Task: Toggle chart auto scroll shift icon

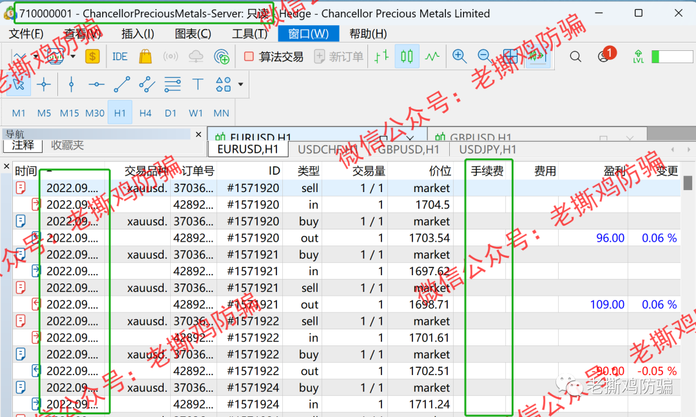Action: 537,57
